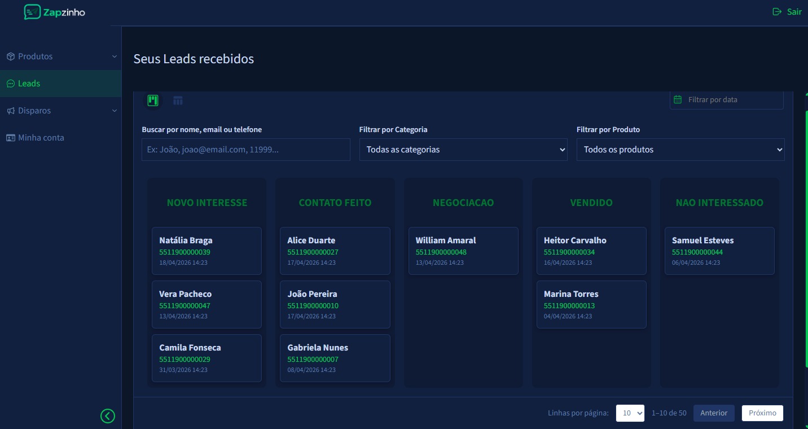The image size is (808, 429).
Task: Go to next page with Próximo
Action: [x=762, y=413]
